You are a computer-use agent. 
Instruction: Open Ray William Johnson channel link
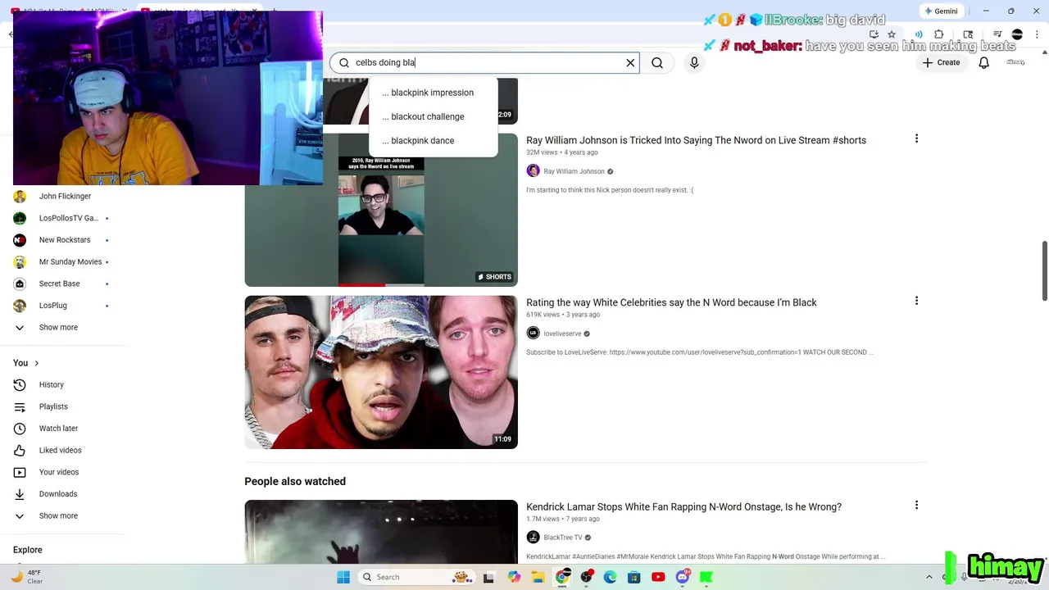[x=574, y=171]
